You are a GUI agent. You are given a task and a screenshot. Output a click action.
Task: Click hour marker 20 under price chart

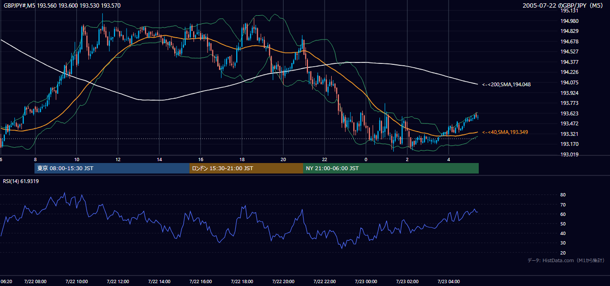click(283, 159)
